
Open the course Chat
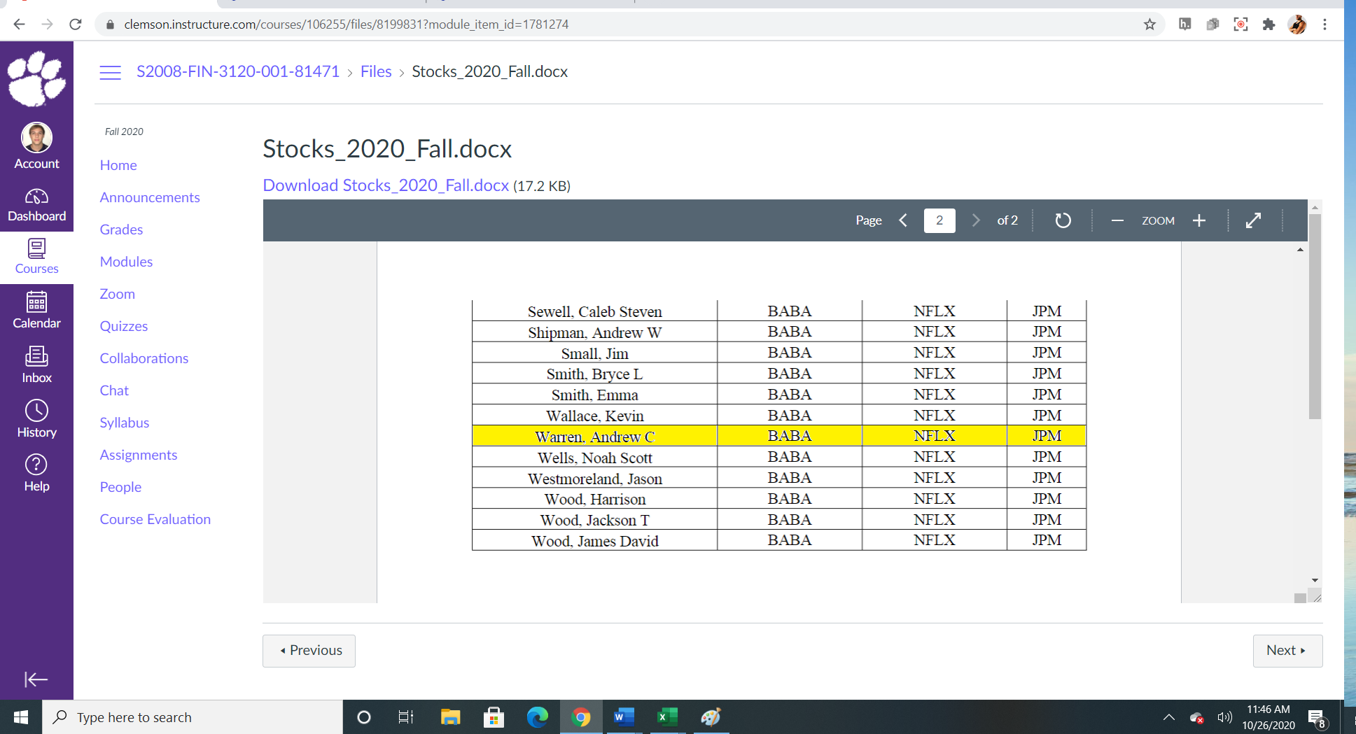(x=114, y=390)
